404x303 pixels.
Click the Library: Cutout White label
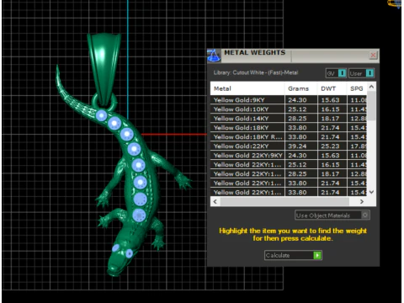coord(256,72)
